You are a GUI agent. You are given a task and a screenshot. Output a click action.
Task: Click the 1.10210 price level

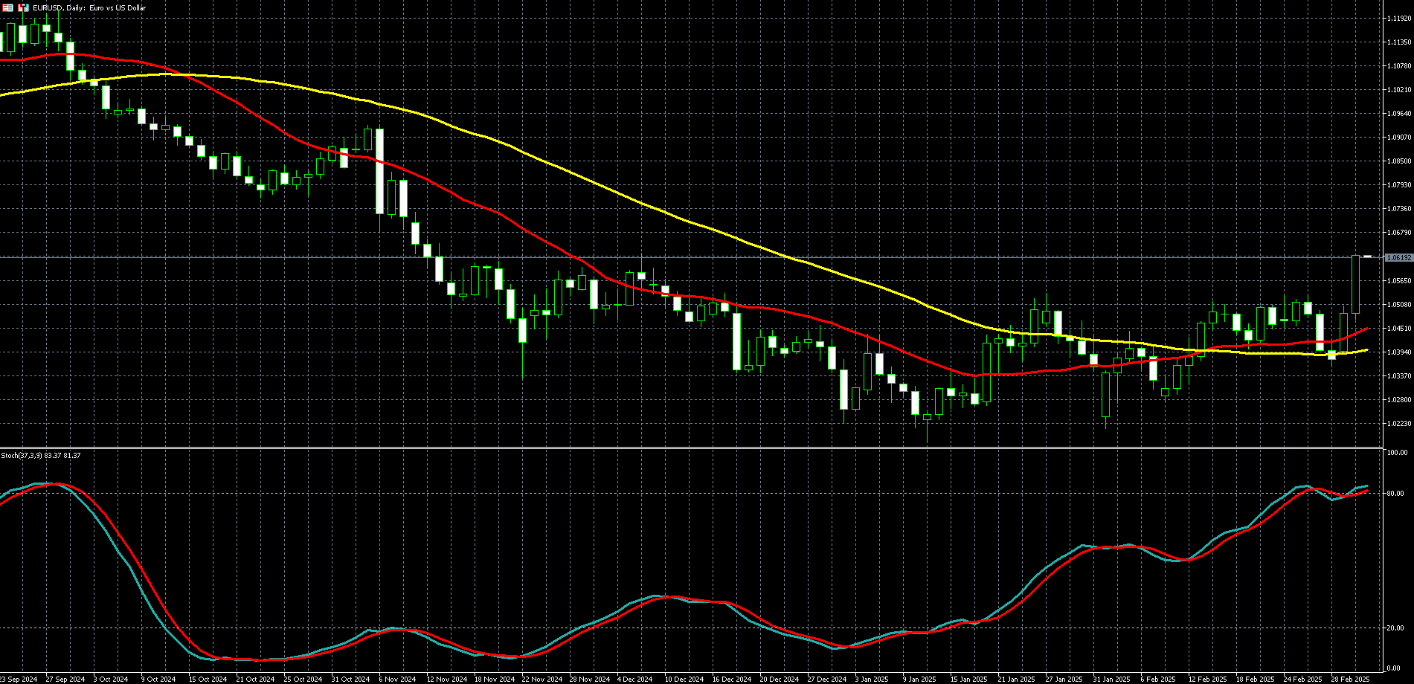(x=1399, y=90)
